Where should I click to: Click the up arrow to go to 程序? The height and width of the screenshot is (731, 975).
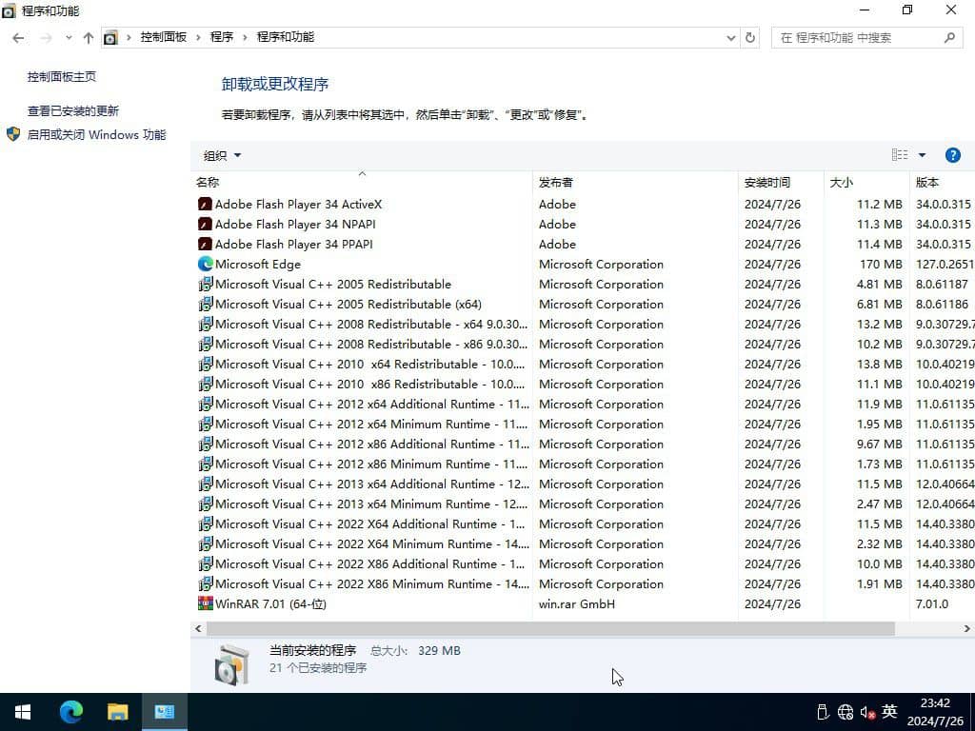point(88,37)
